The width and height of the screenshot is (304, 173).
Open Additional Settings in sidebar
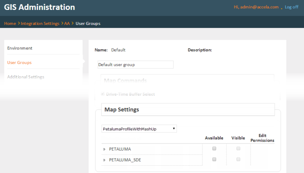[26, 77]
